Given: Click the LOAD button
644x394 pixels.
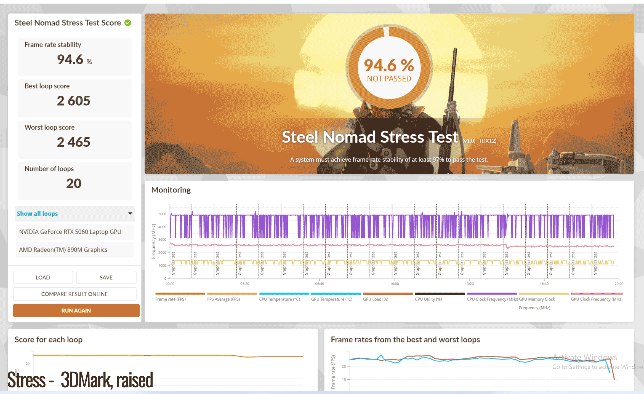Looking at the screenshot, I should point(43,277).
